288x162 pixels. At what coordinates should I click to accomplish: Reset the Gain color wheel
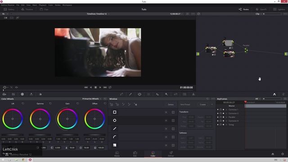pyautogui.click(x=78, y=103)
